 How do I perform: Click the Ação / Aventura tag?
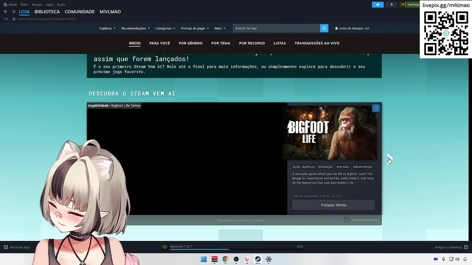point(303,167)
